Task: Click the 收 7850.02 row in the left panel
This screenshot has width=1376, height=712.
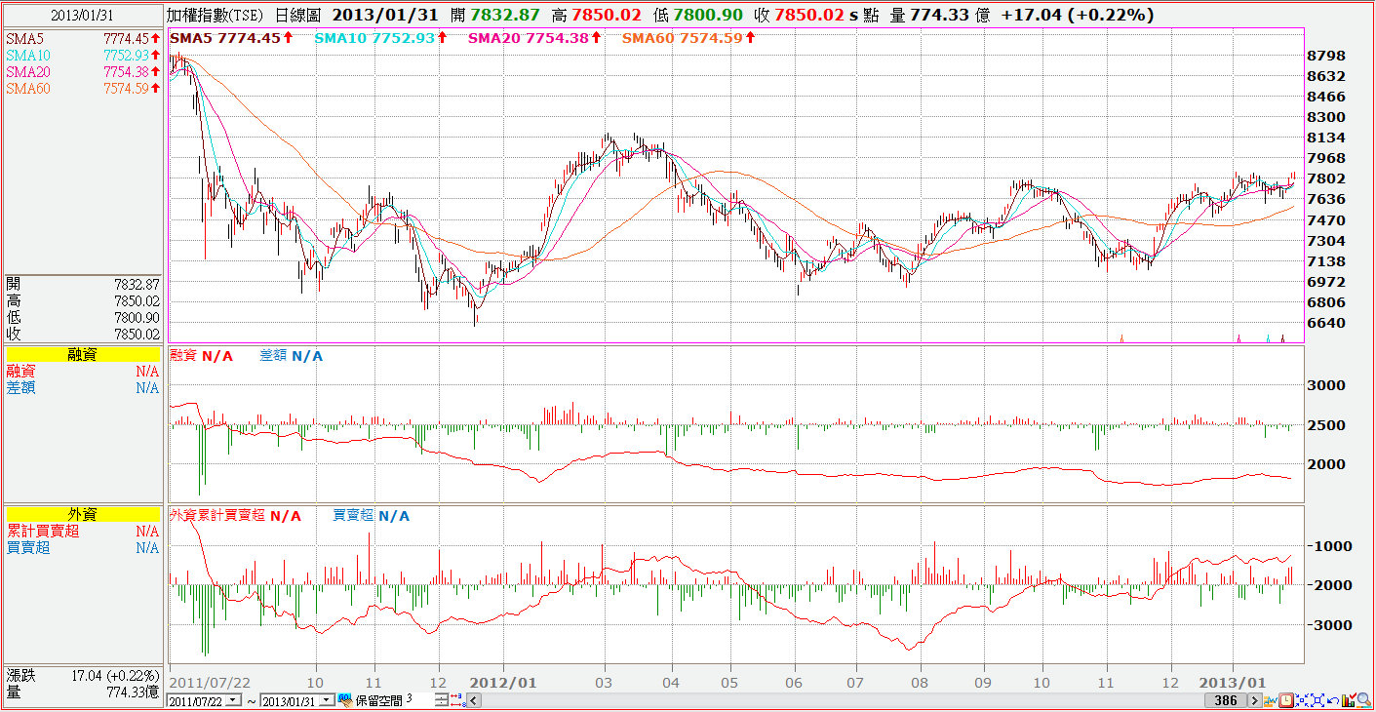Action: click(x=82, y=334)
